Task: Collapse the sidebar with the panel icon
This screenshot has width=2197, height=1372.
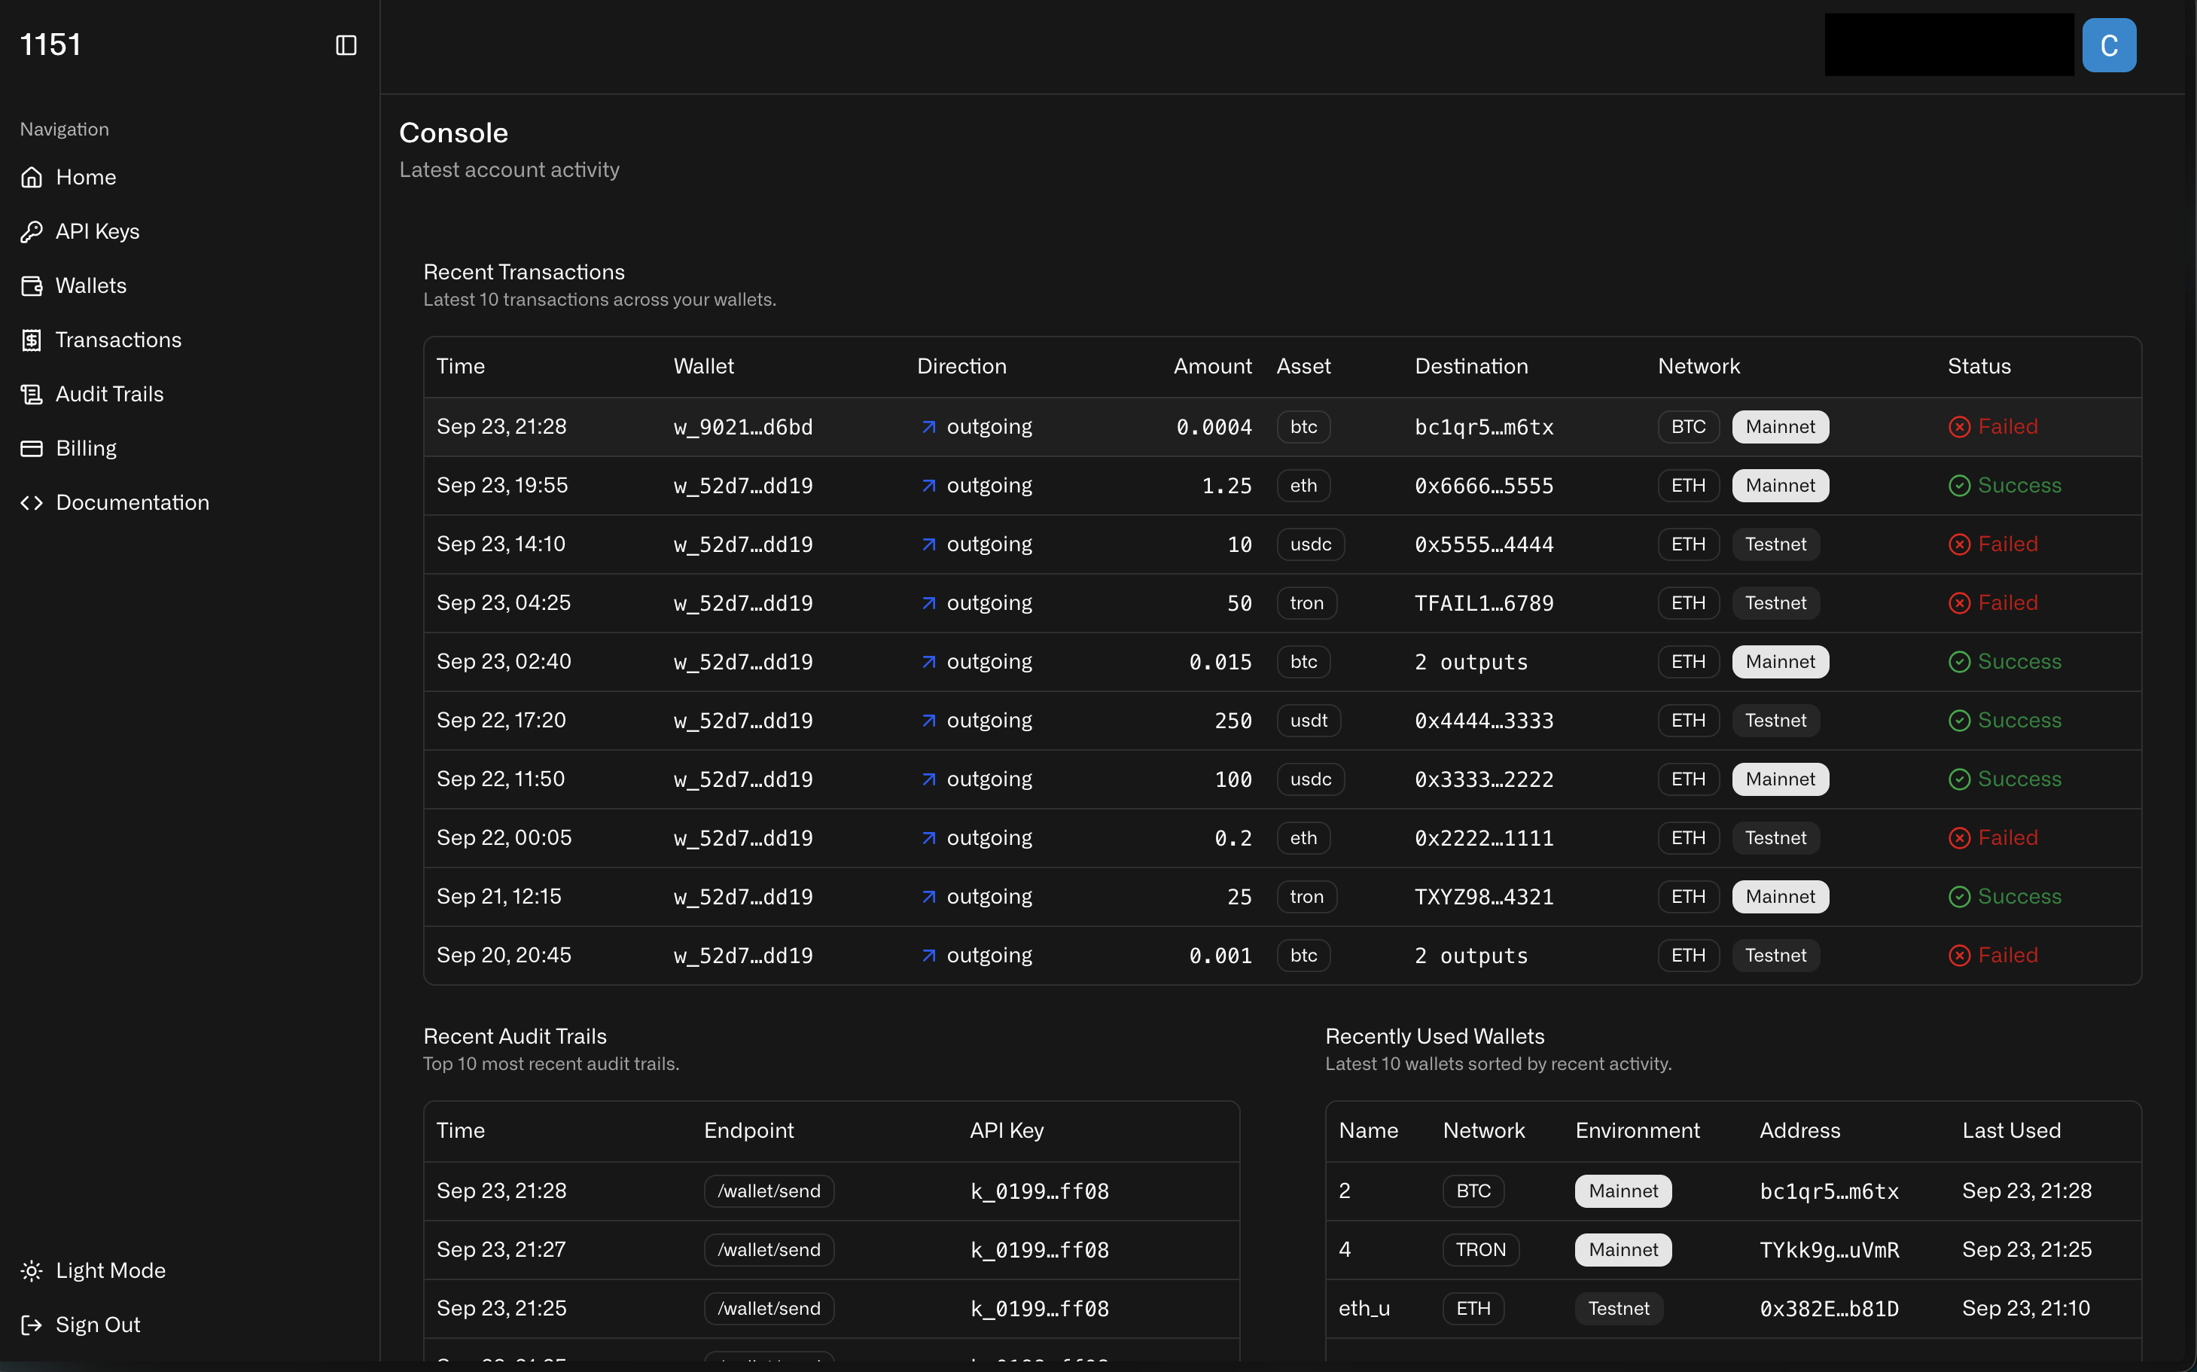Action: 346,44
